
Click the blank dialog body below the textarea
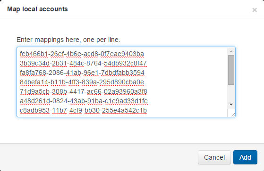pos(126,130)
